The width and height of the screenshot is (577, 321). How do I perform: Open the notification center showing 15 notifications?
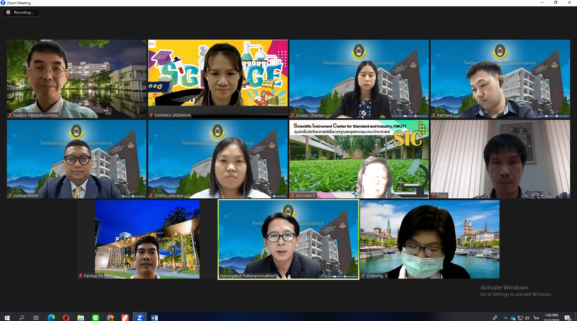pyautogui.click(x=568, y=318)
